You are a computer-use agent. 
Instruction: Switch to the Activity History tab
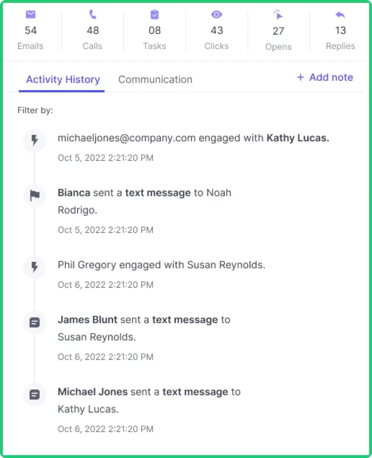(63, 80)
